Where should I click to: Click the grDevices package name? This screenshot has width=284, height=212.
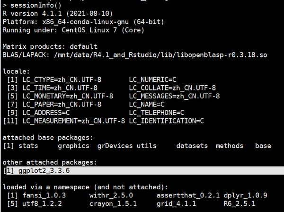115,146
